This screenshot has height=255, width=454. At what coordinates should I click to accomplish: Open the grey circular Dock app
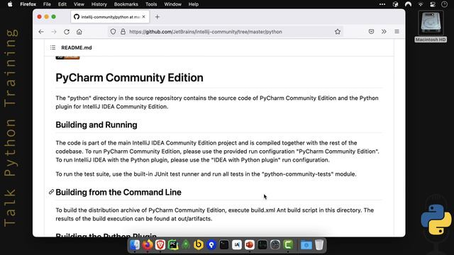click(x=275, y=245)
